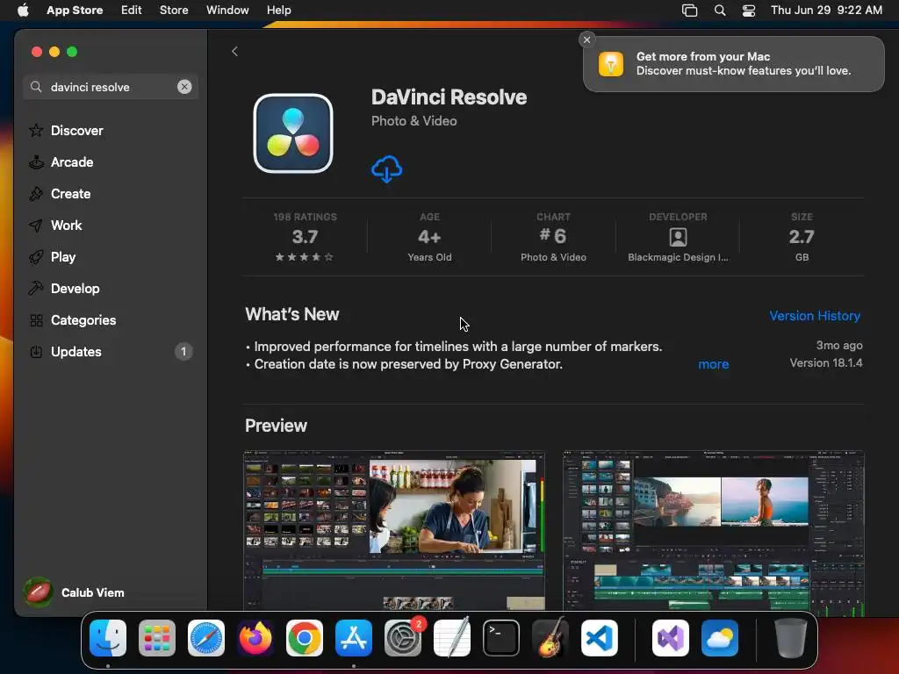The width and height of the screenshot is (899, 674).
Task: Click the date and time in menu bar
Action: point(826,10)
